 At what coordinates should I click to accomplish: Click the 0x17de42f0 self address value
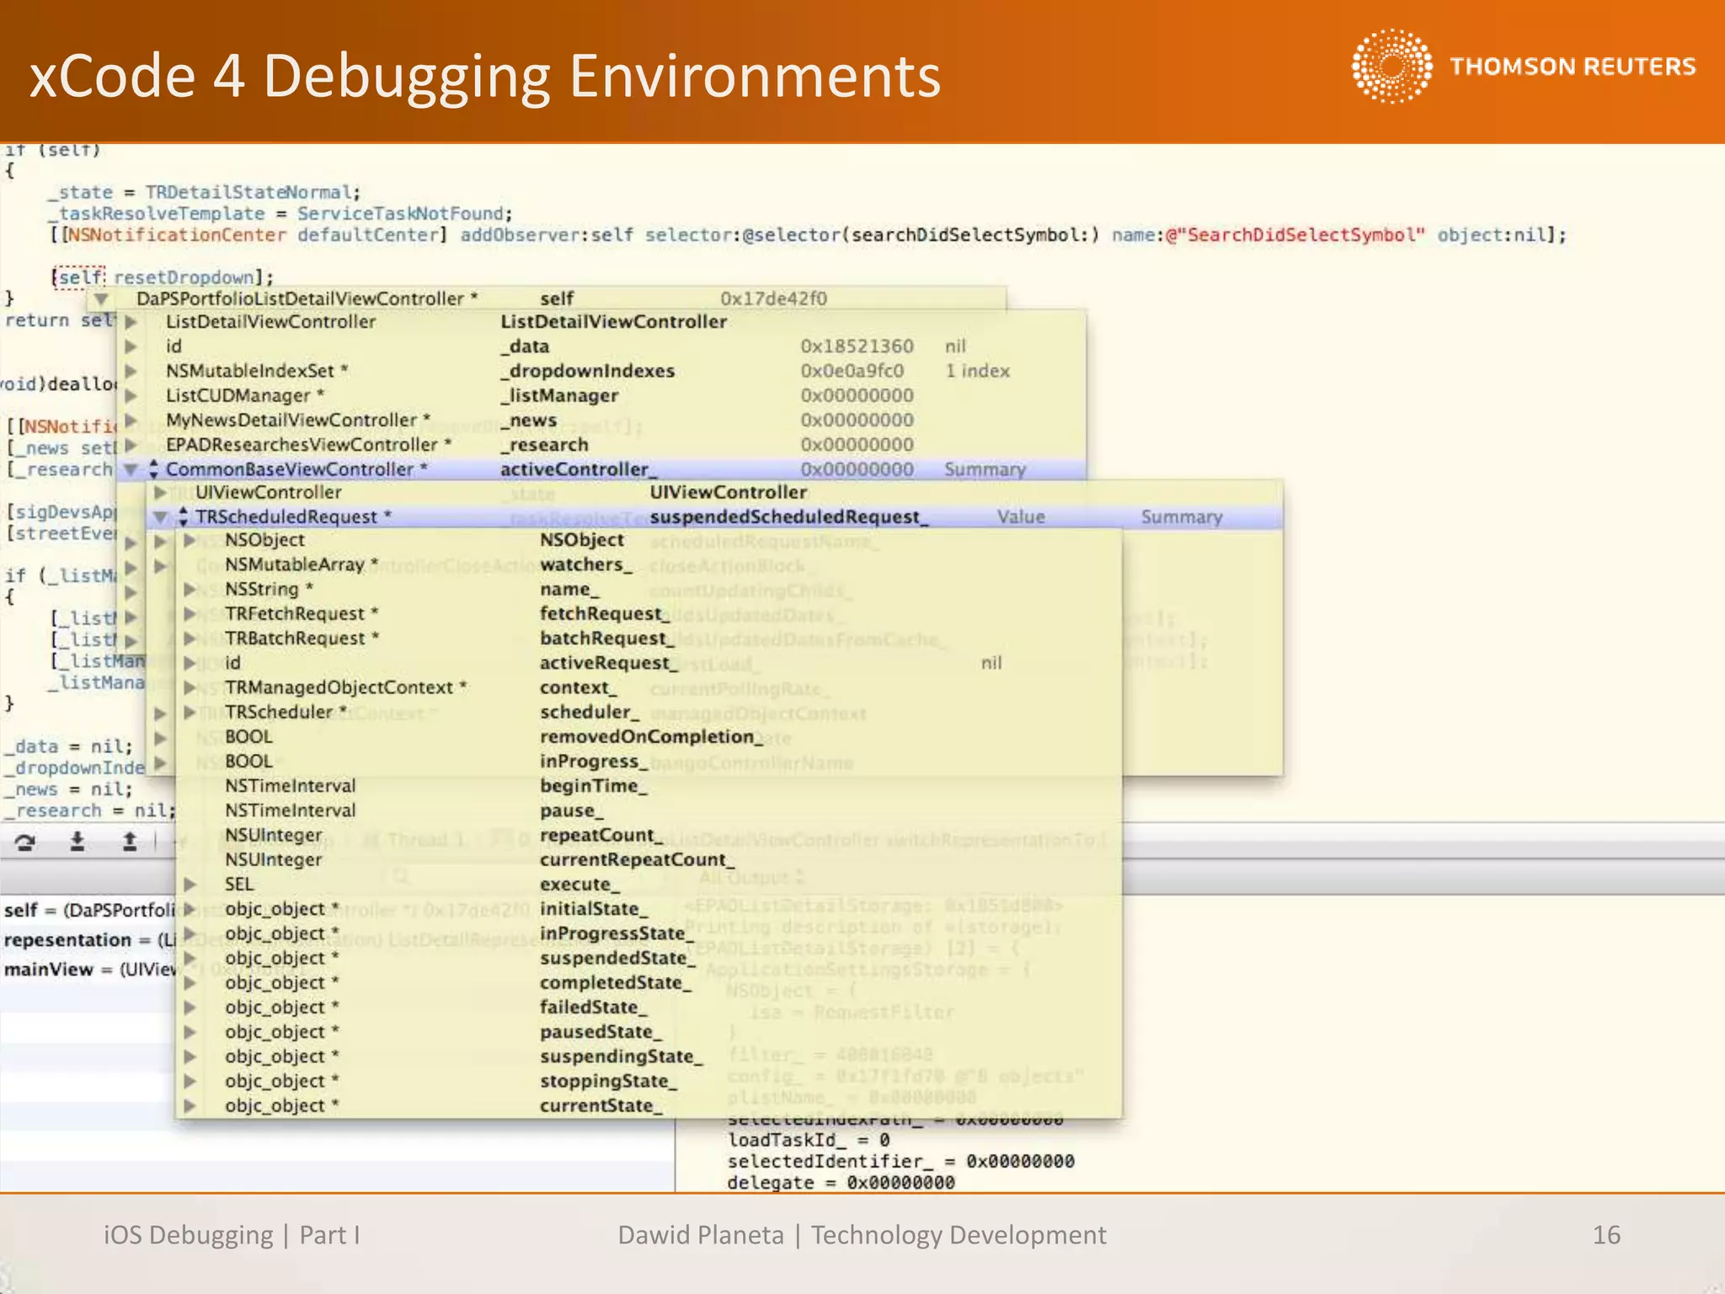click(773, 299)
